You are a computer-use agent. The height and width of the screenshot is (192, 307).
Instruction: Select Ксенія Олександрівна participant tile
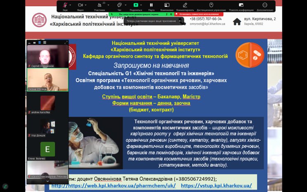click(x=47, y=169)
